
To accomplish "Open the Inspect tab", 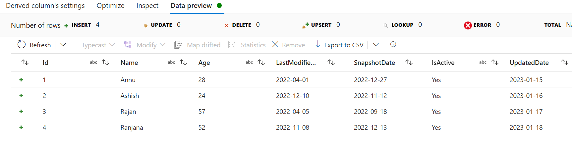I will pyautogui.click(x=147, y=6).
